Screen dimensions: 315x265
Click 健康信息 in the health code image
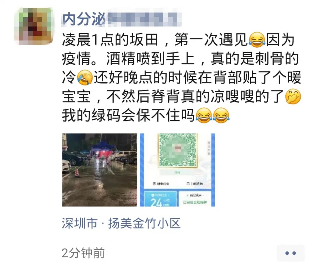tap(161, 183)
